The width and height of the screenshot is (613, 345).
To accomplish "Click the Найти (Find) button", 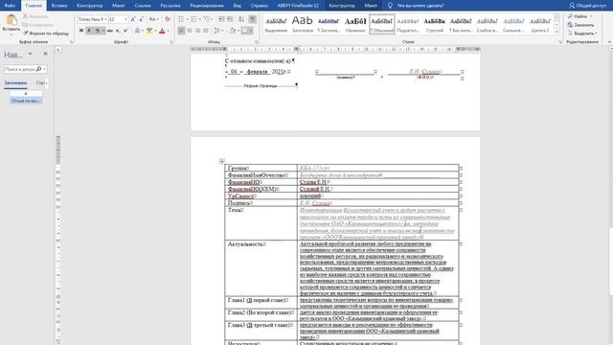I will [x=578, y=16].
